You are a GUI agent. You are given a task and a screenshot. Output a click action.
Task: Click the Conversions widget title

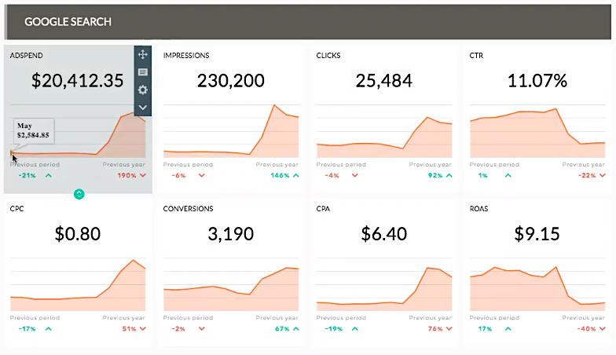[x=188, y=209]
